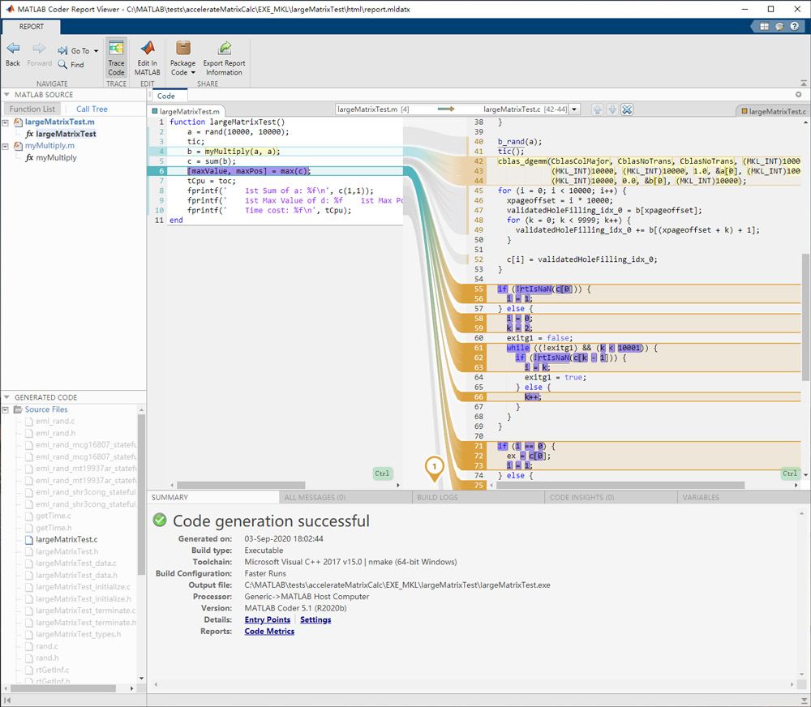The image size is (811, 707).
Task: Toggle the Trace Code button
Action: coord(116,57)
